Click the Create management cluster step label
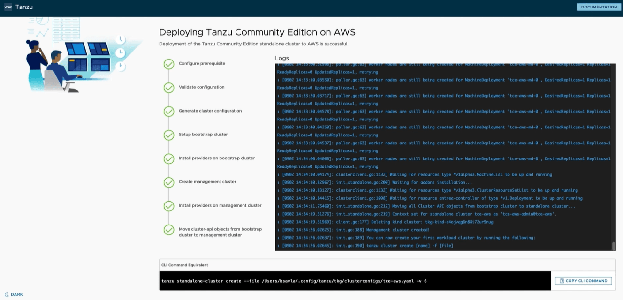This screenshot has width=623, height=300. (x=207, y=182)
